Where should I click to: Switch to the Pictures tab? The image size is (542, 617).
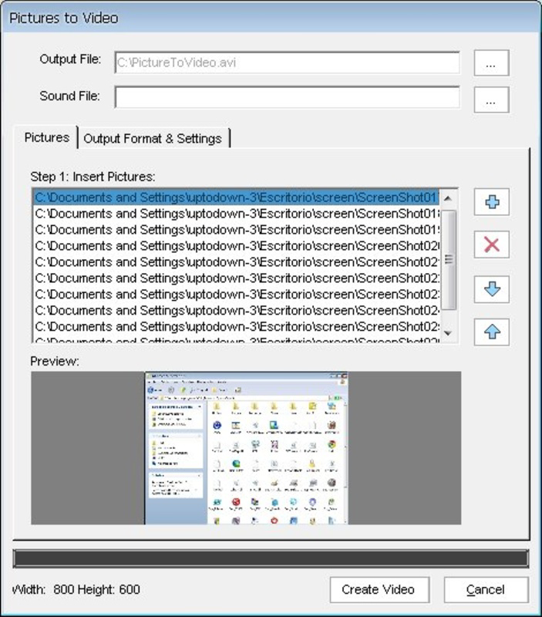coord(46,137)
